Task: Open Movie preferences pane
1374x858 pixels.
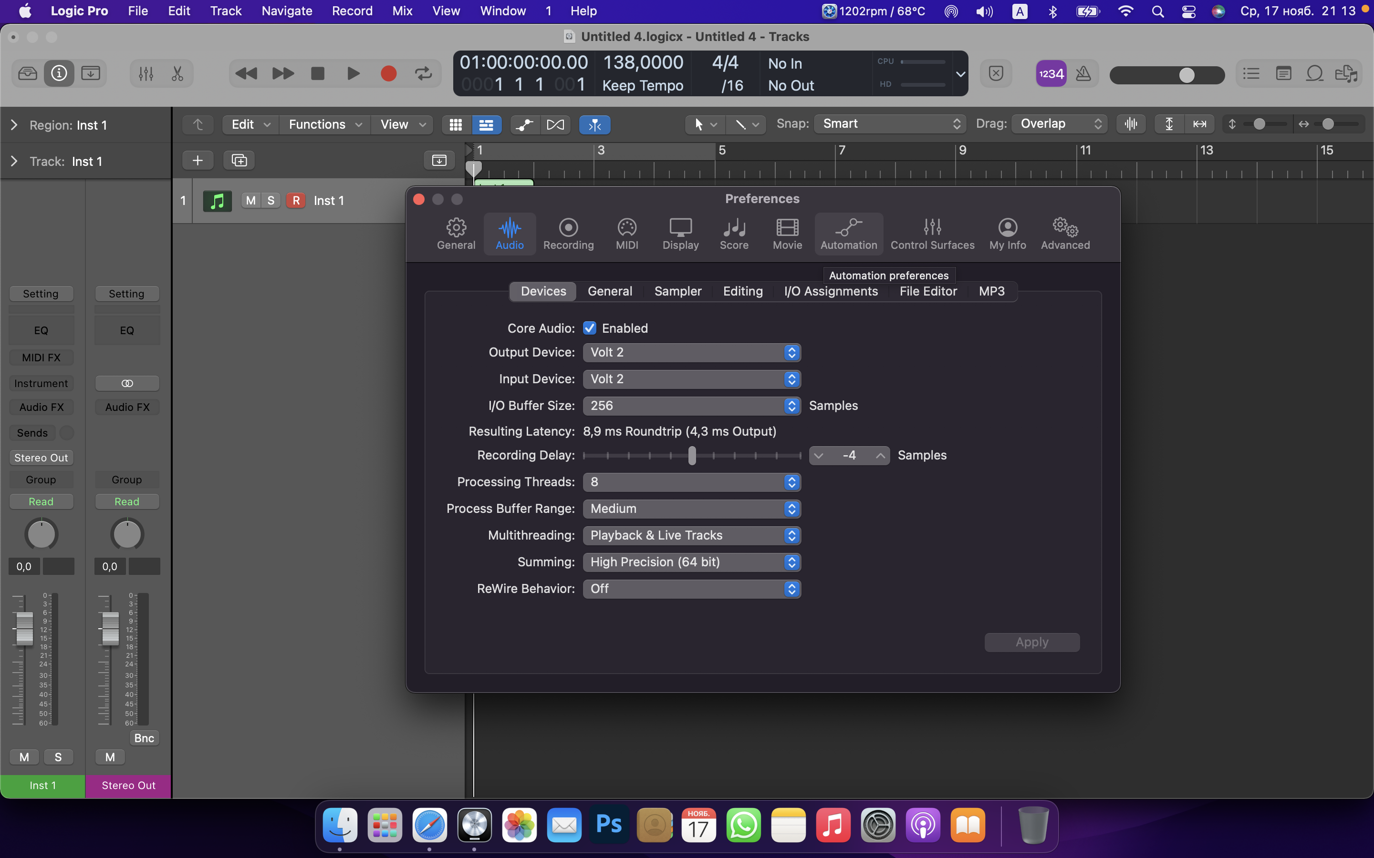Action: (788, 234)
